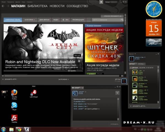Select the Избранные товары store tab
This screenshot has height=132, width=165.
(13, 20)
